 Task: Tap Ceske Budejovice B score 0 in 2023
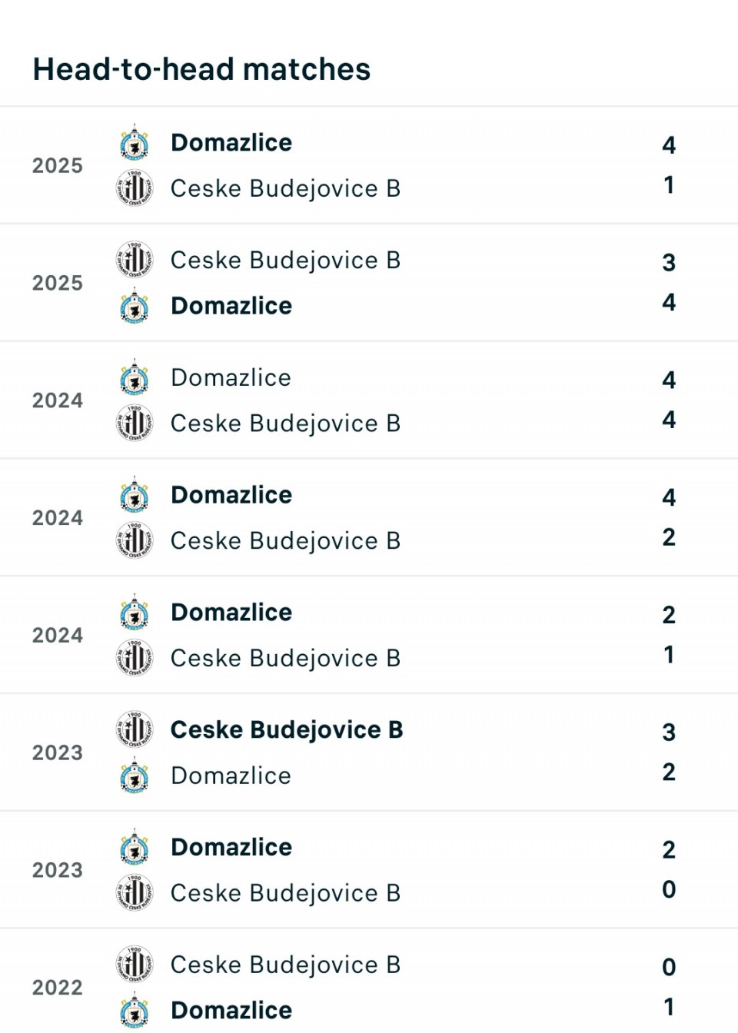(x=669, y=889)
